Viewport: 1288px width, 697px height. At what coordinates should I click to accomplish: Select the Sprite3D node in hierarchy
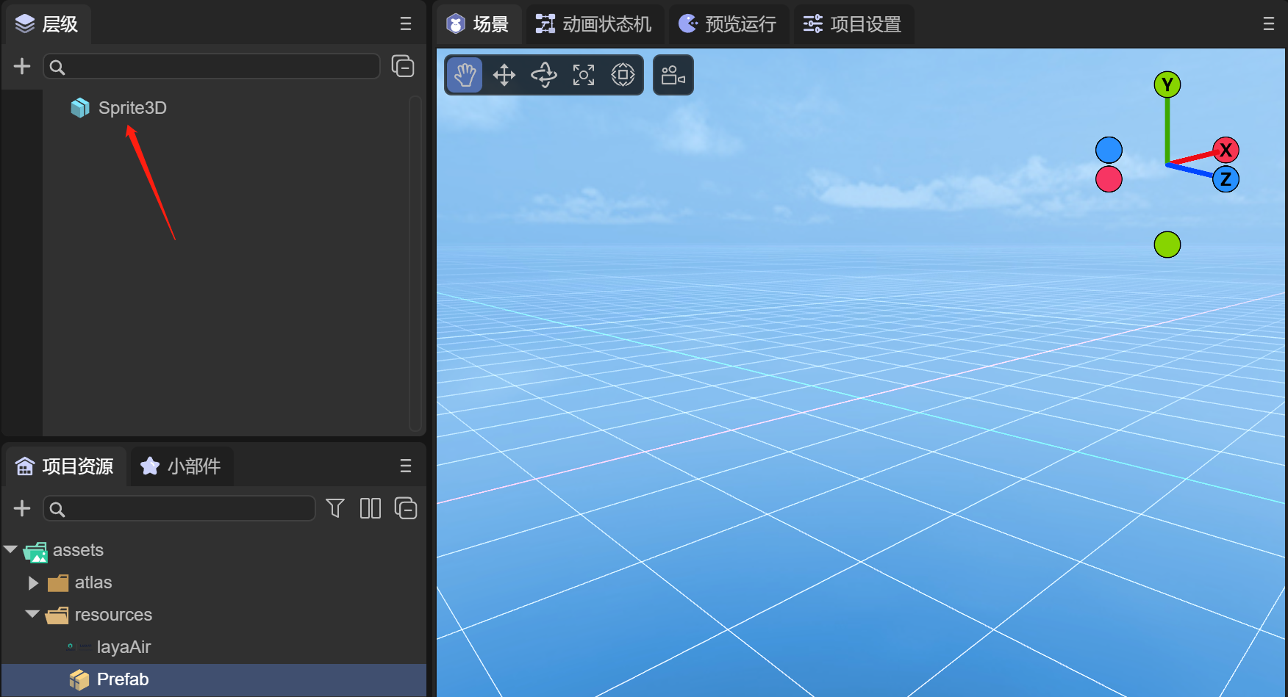(x=132, y=108)
